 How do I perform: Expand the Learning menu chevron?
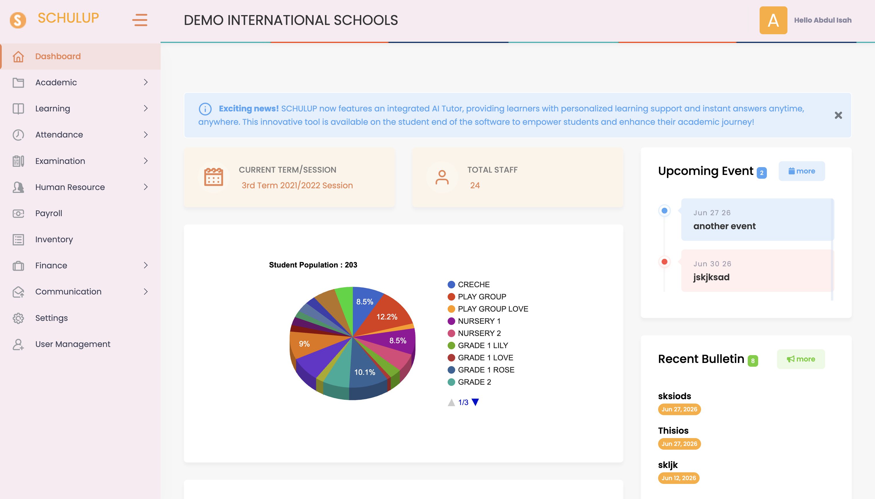coord(146,108)
